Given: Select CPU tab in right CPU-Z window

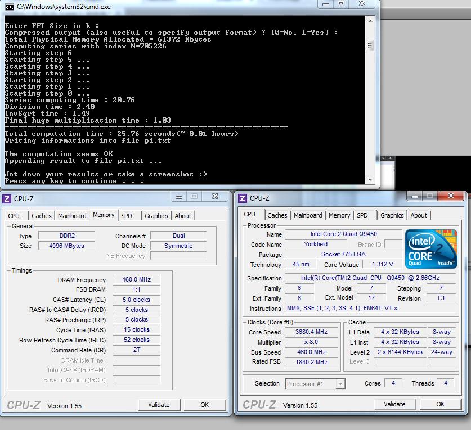Looking at the screenshot, I should (x=250, y=214).
